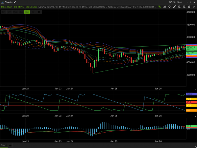Add a new tab with plus
197x148 pixels.
pos(10,145)
